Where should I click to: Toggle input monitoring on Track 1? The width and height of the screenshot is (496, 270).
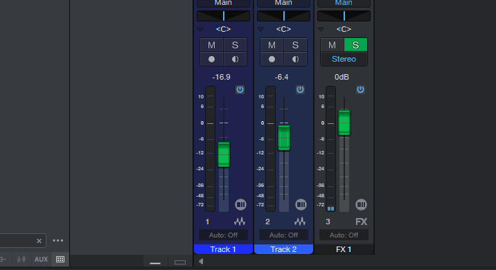[235, 59]
